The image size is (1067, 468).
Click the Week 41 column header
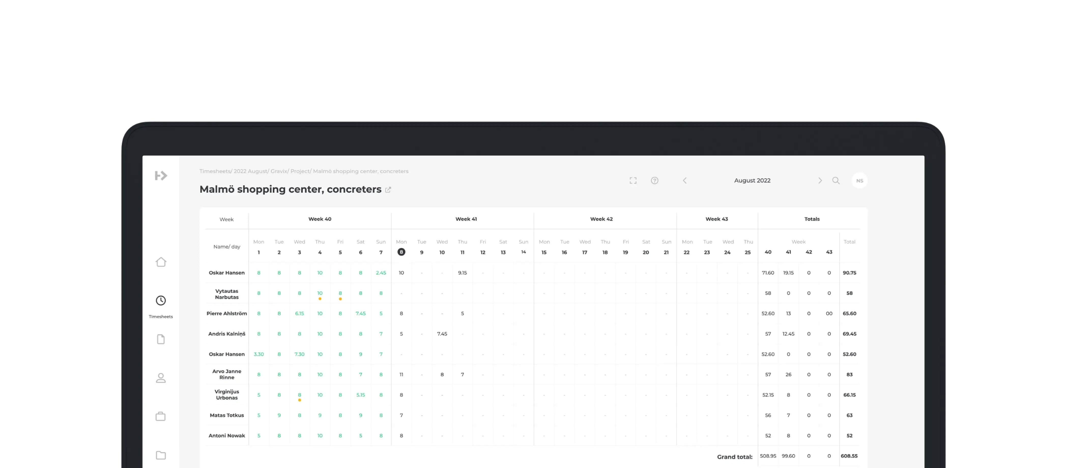click(x=466, y=219)
